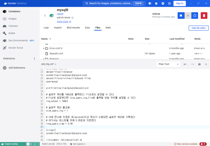The image size is (210, 146).
Task: Click Hide file editor button
Action: tap(199, 28)
